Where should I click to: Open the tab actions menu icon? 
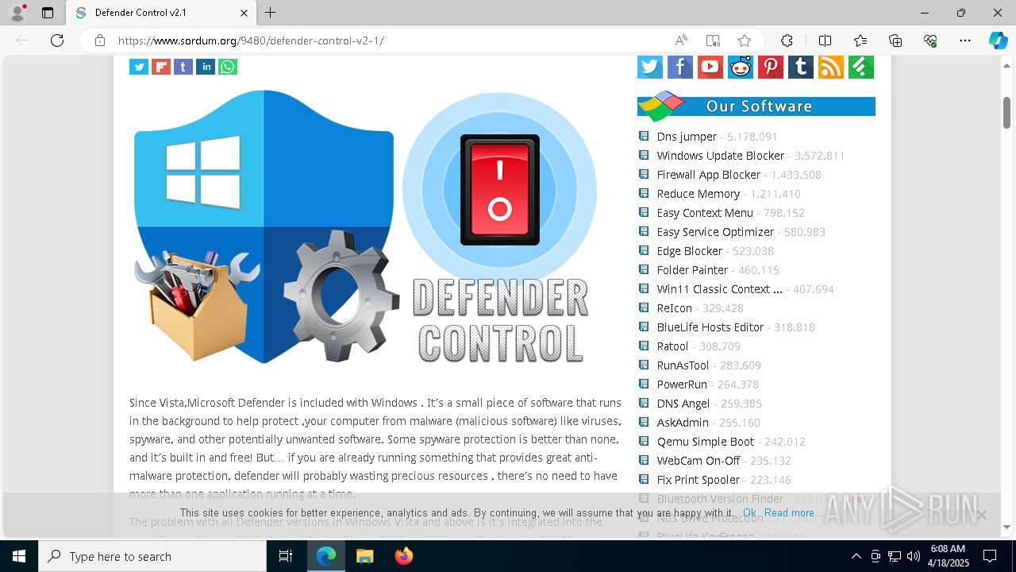click(48, 13)
